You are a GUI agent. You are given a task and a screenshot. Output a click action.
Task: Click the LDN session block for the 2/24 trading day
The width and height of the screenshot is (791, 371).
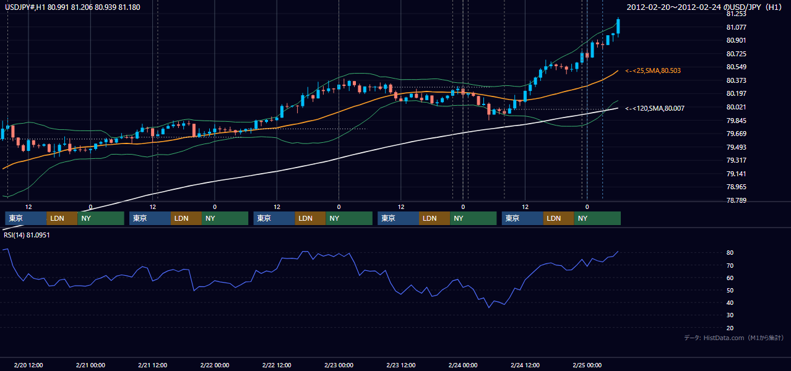click(x=559, y=218)
